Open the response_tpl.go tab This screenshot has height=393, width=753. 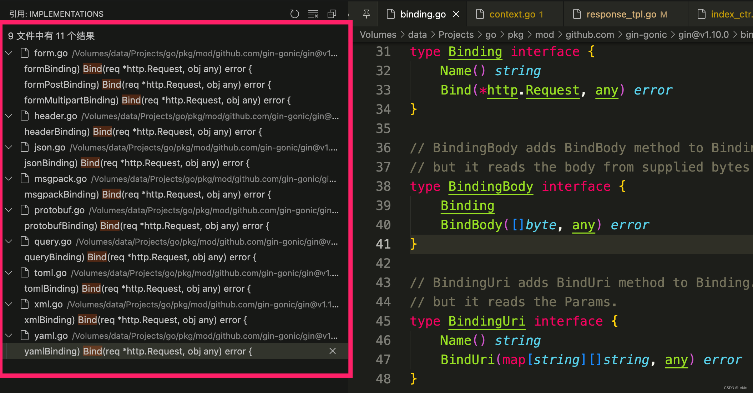[x=621, y=14]
